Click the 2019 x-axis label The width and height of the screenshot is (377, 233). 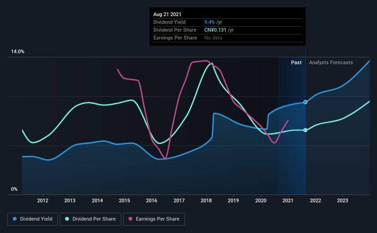coord(233,200)
